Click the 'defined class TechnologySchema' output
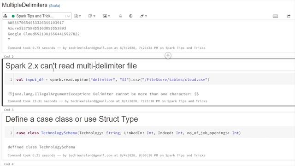This screenshot has width=295, height=166. click(x=41, y=147)
